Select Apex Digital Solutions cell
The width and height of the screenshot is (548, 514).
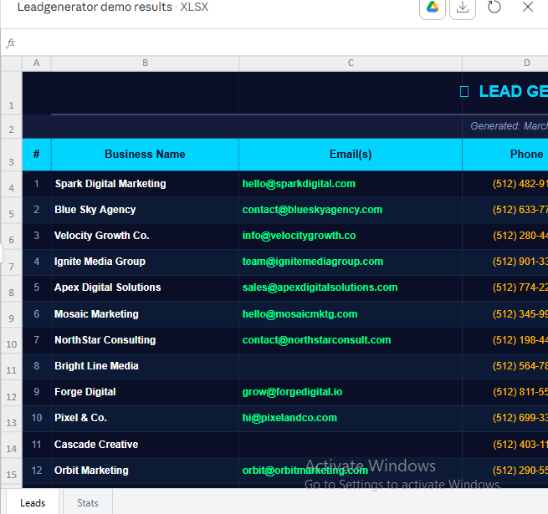click(145, 288)
